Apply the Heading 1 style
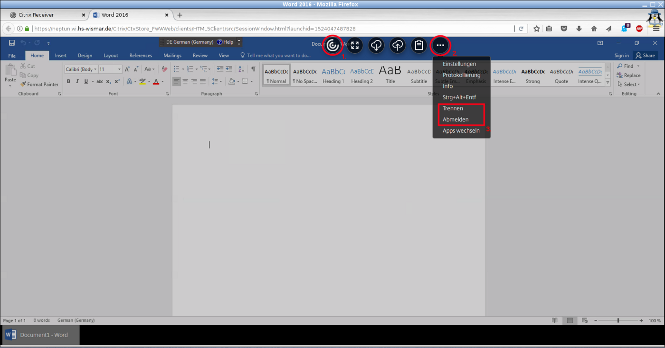This screenshot has height=348, width=665. pos(333,75)
